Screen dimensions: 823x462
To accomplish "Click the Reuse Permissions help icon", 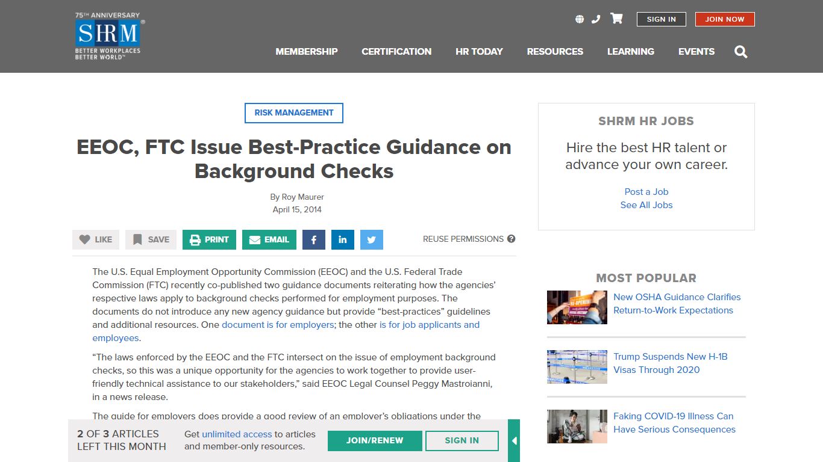I will pyautogui.click(x=511, y=239).
